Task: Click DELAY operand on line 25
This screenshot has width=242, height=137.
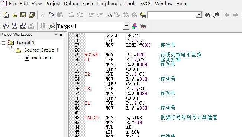Action: (x=133, y=36)
